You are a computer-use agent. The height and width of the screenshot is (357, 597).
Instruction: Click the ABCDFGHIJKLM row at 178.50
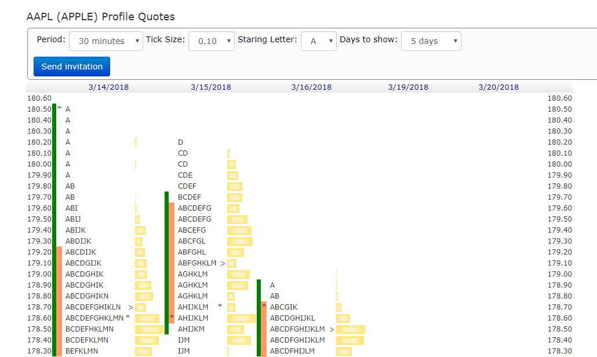tap(297, 329)
